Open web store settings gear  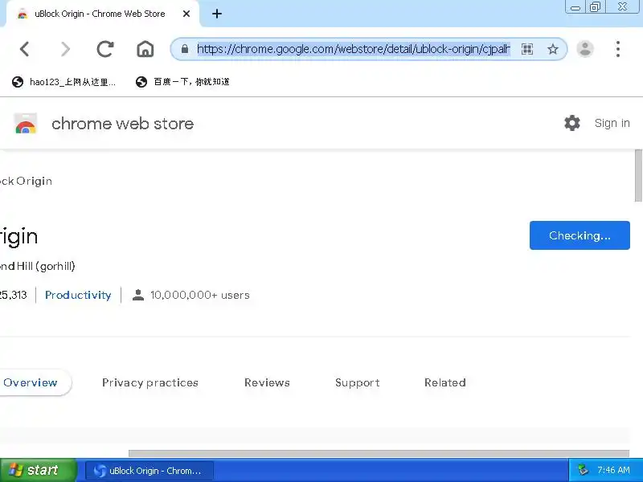(572, 123)
